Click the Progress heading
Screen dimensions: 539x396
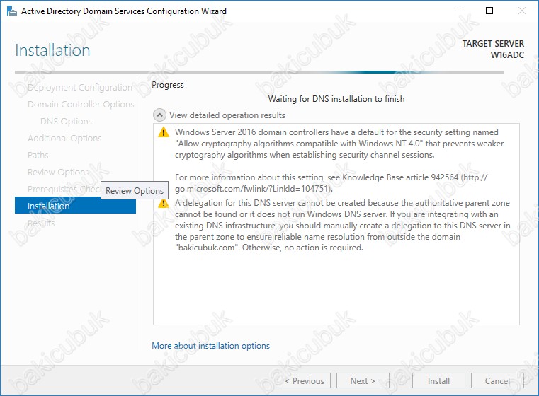point(168,85)
